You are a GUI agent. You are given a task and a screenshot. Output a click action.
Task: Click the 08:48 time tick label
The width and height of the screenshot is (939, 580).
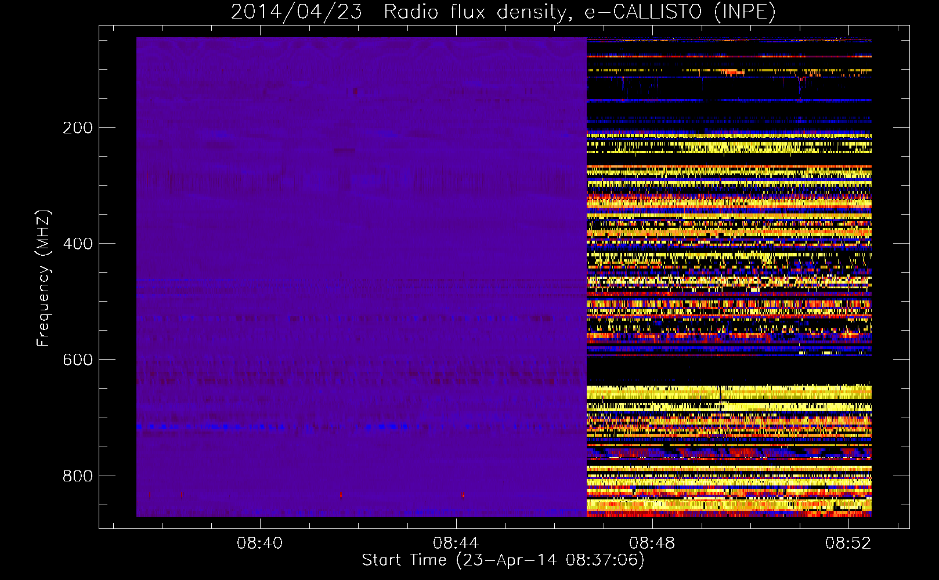pyautogui.click(x=652, y=543)
